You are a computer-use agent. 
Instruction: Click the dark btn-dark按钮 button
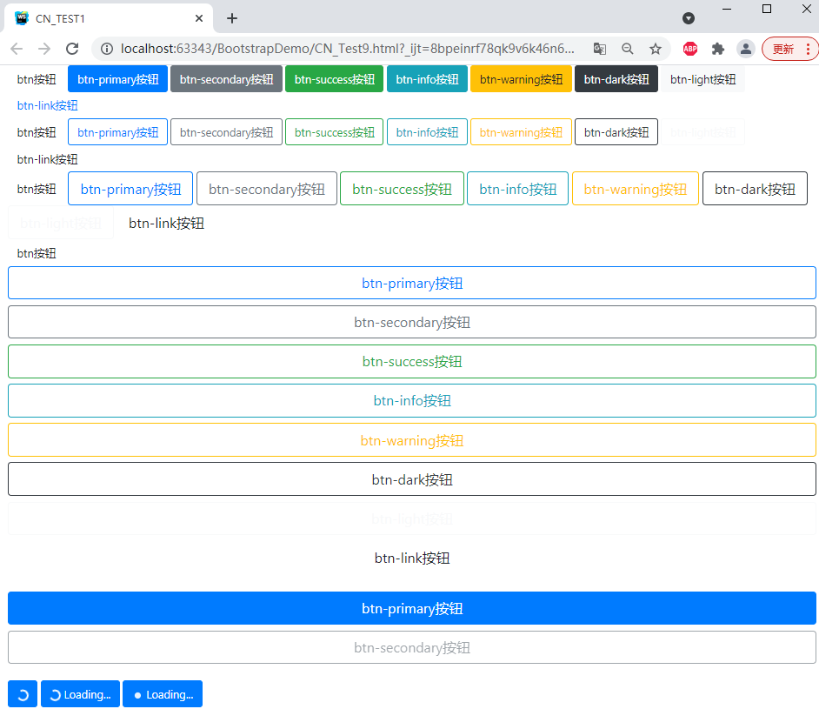coord(616,78)
